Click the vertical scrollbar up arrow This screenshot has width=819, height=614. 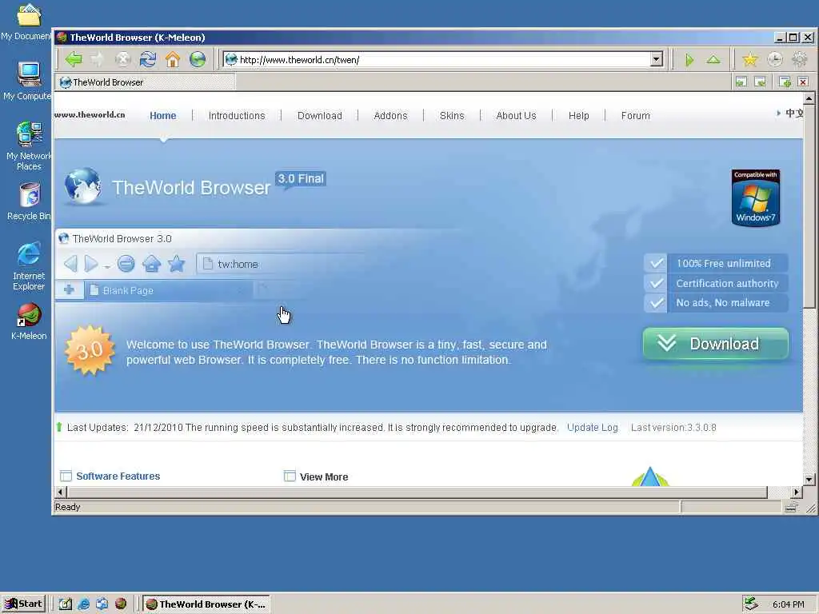click(x=809, y=98)
